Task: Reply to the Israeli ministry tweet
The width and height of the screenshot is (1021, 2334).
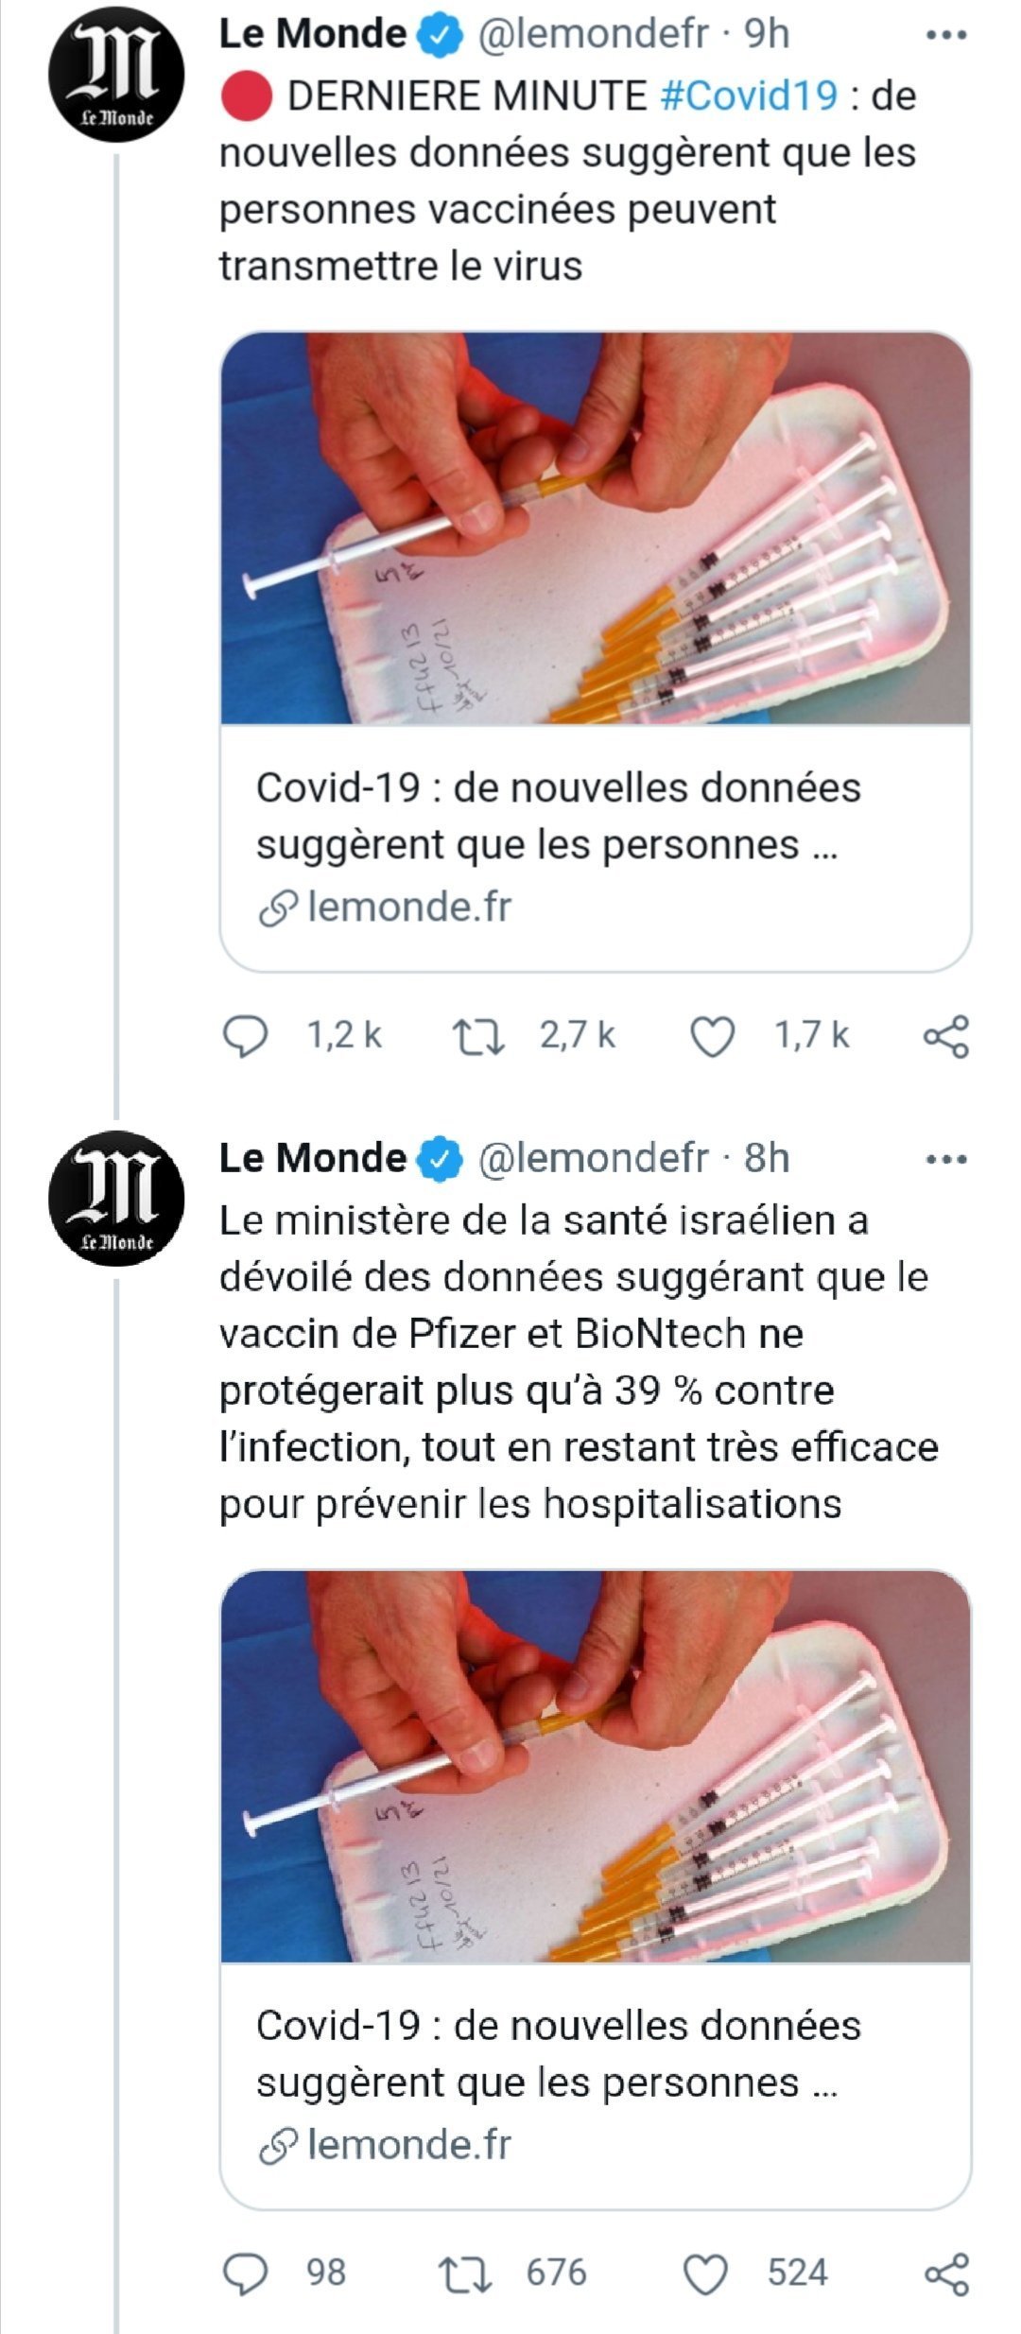Action: click(245, 2273)
